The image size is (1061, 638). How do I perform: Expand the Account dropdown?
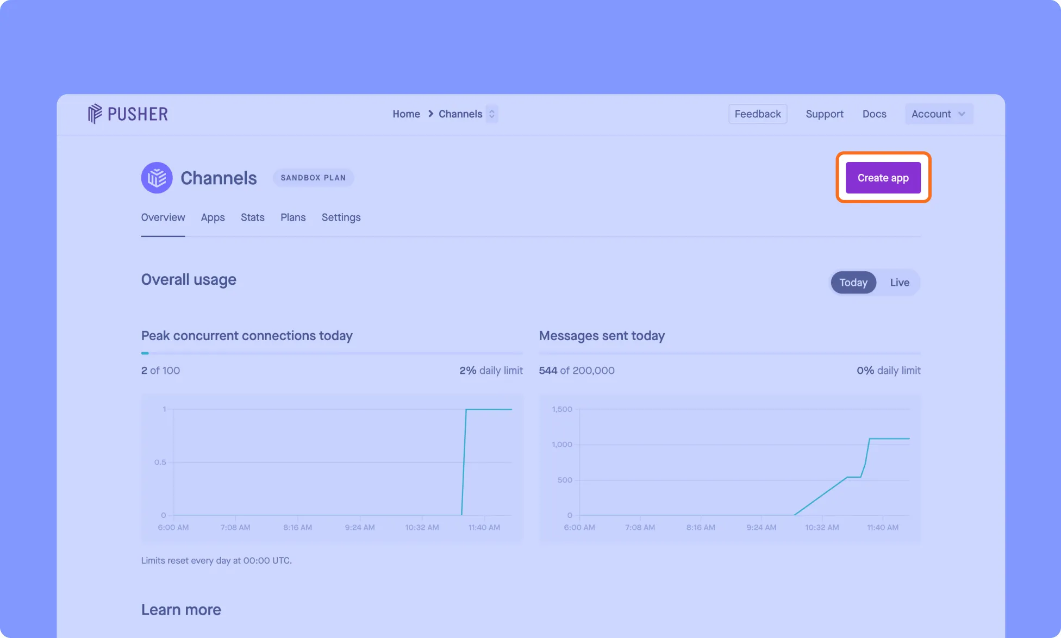click(x=939, y=114)
